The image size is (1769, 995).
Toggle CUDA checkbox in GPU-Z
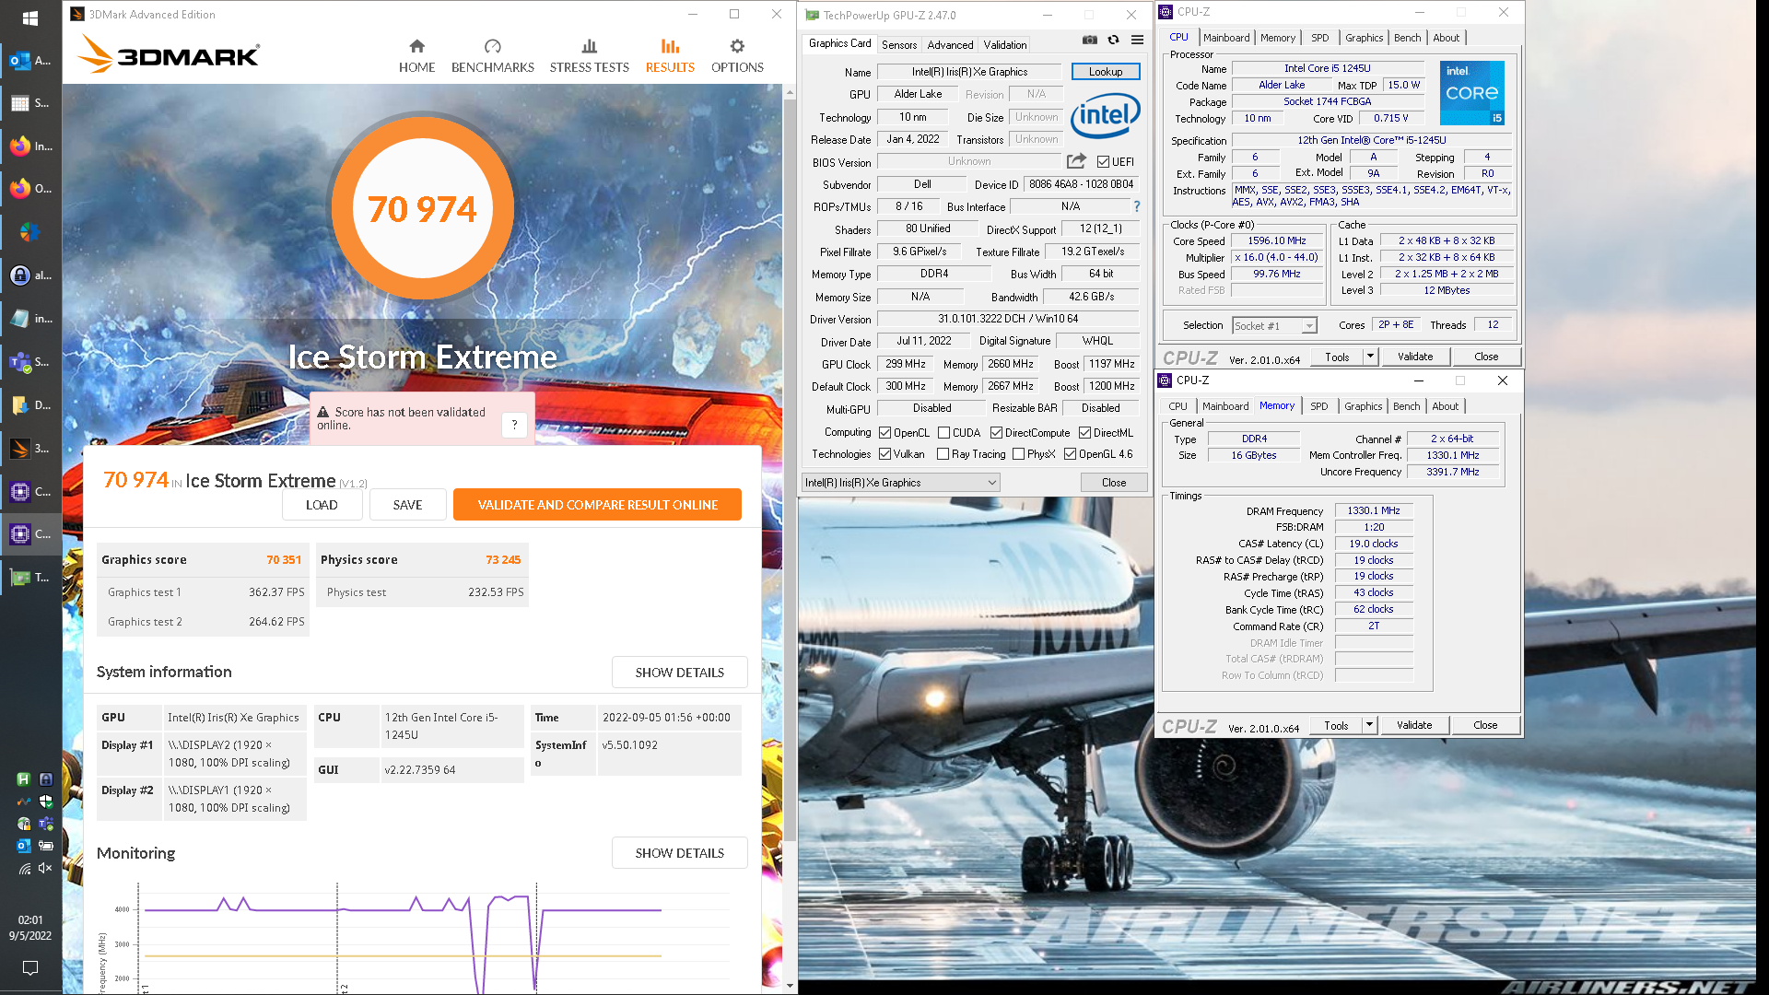coord(943,433)
